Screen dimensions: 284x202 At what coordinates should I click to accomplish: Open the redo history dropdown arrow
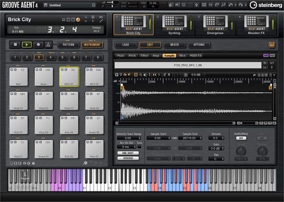(245, 5)
